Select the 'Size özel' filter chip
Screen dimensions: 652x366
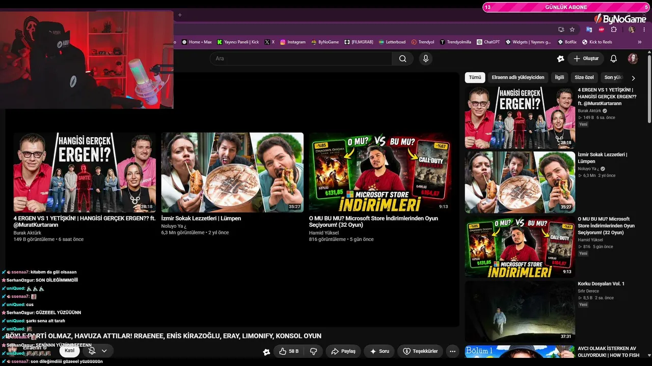(x=584, y=78)
